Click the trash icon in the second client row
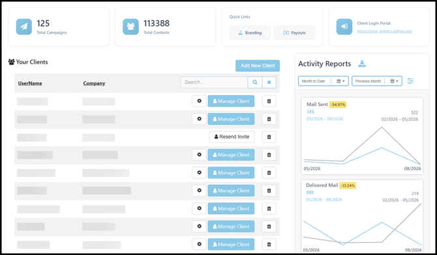 click(269, 119)
